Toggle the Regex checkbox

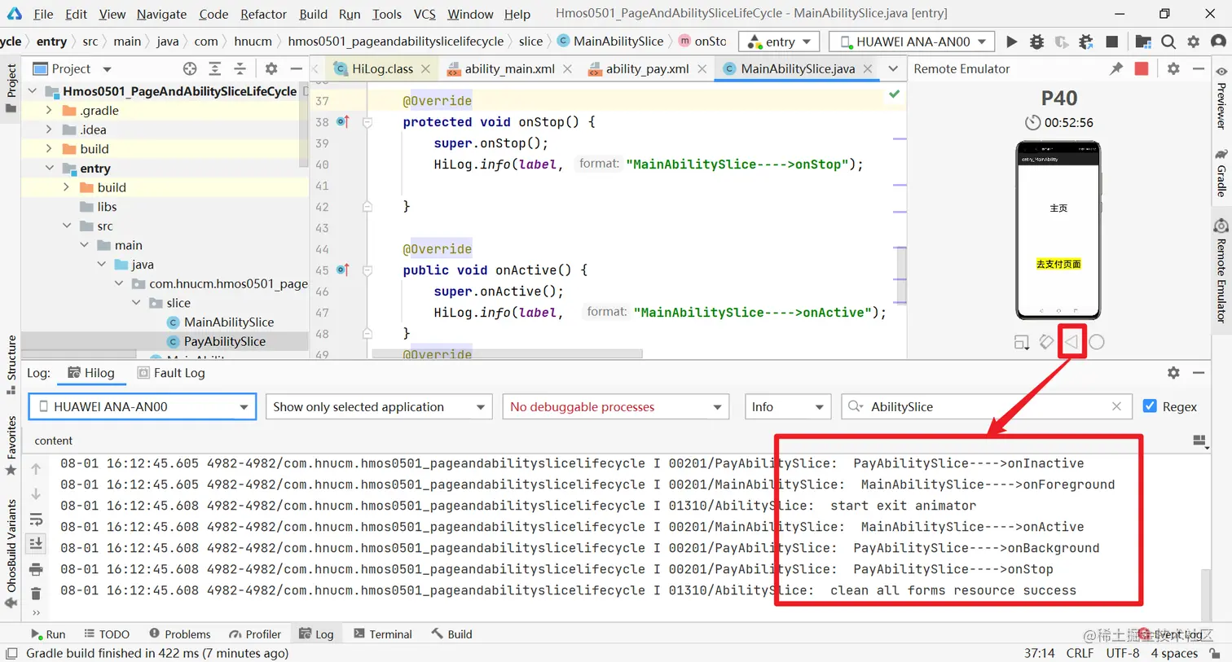coord(1150,406)
